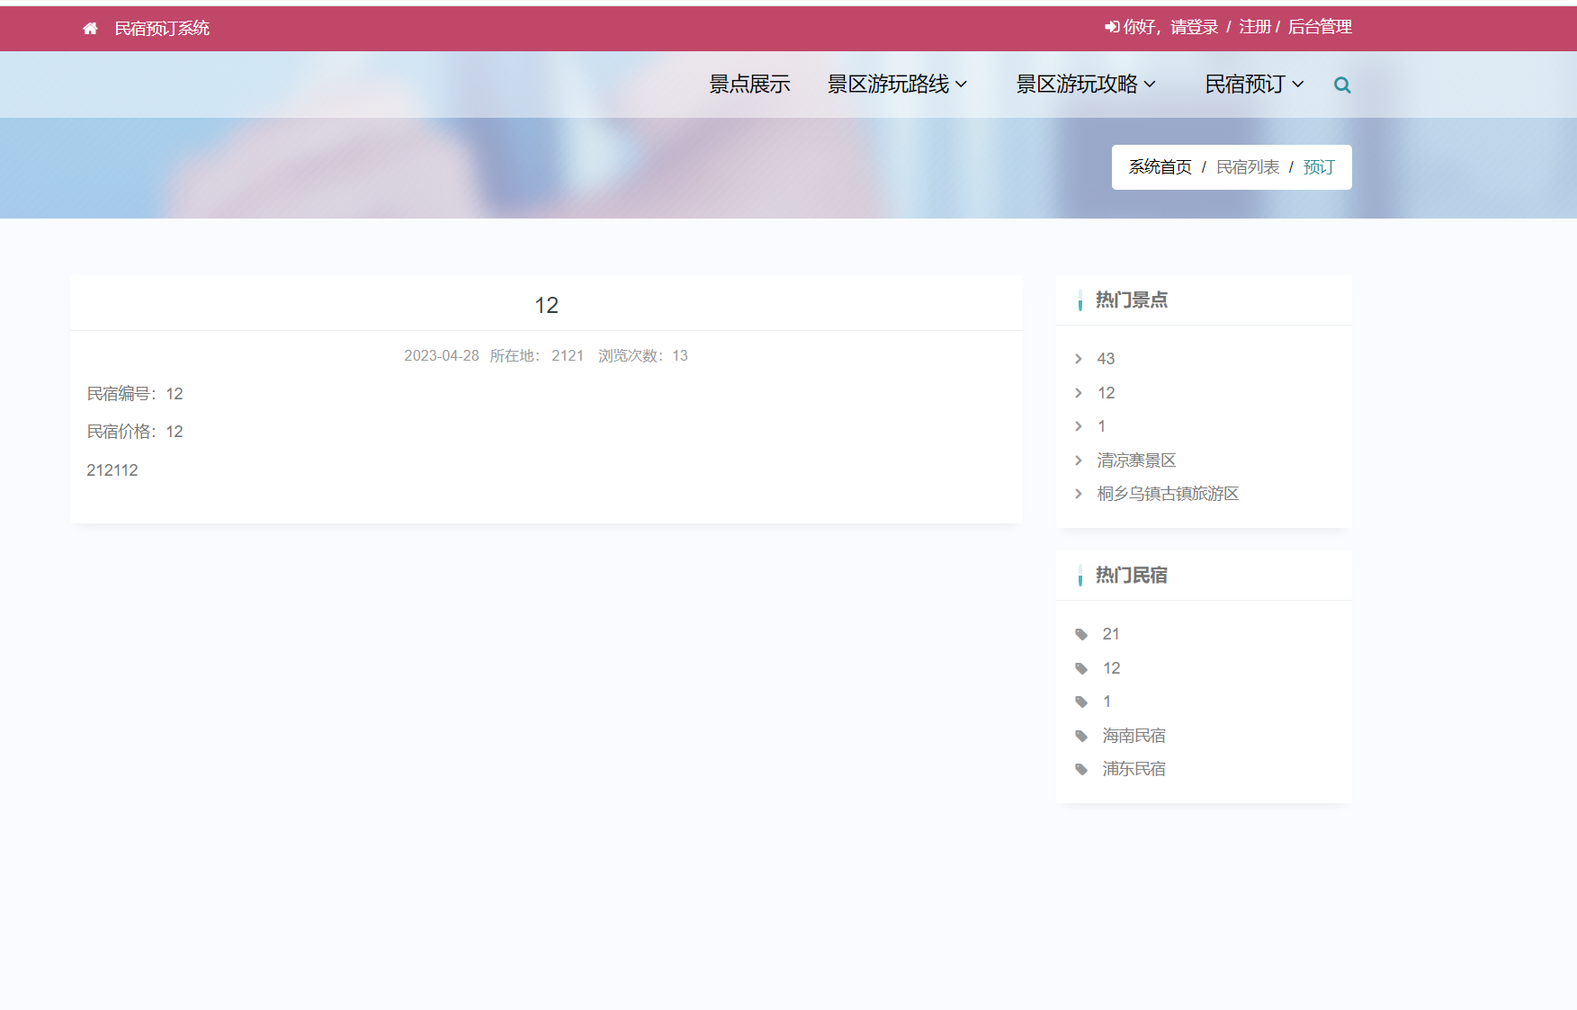Click the 热门民宿 panel header icon

click(x=1080, y=576)
